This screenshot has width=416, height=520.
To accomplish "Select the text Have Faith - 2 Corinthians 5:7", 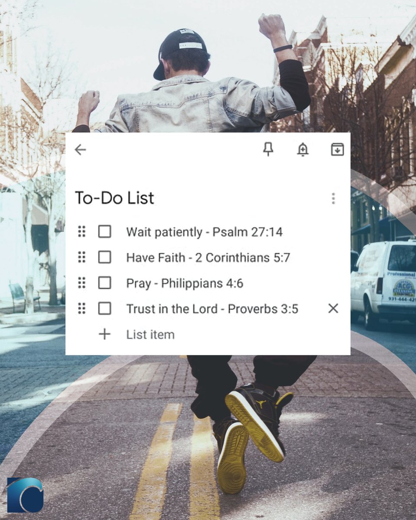I will (x=208, y=257).
